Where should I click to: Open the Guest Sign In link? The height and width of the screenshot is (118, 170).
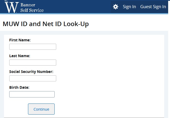pos(153,7)
